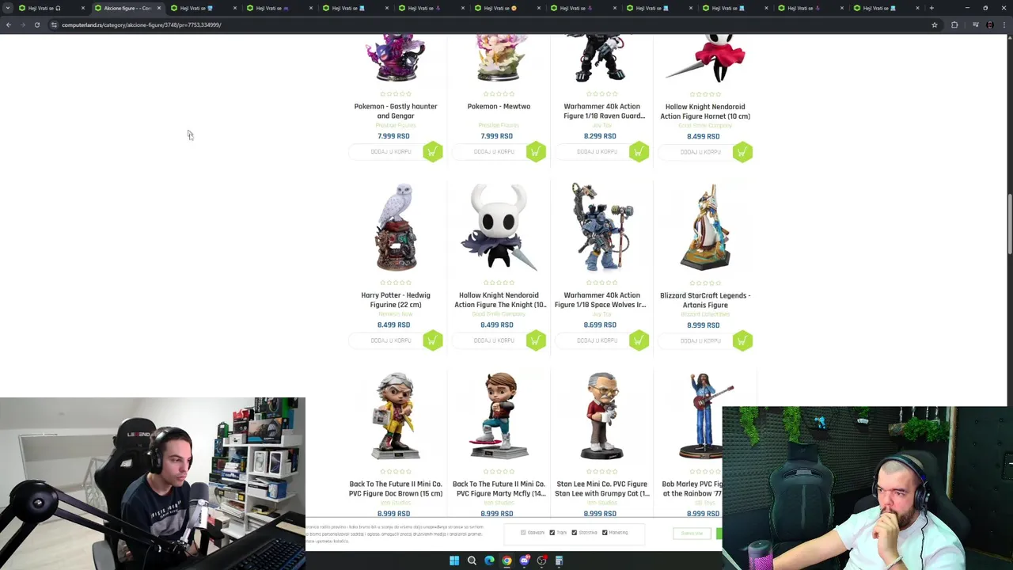Screen dimensions: 1013x570
Task: Click Stan Lee figure product image
Action: [602, 416]
